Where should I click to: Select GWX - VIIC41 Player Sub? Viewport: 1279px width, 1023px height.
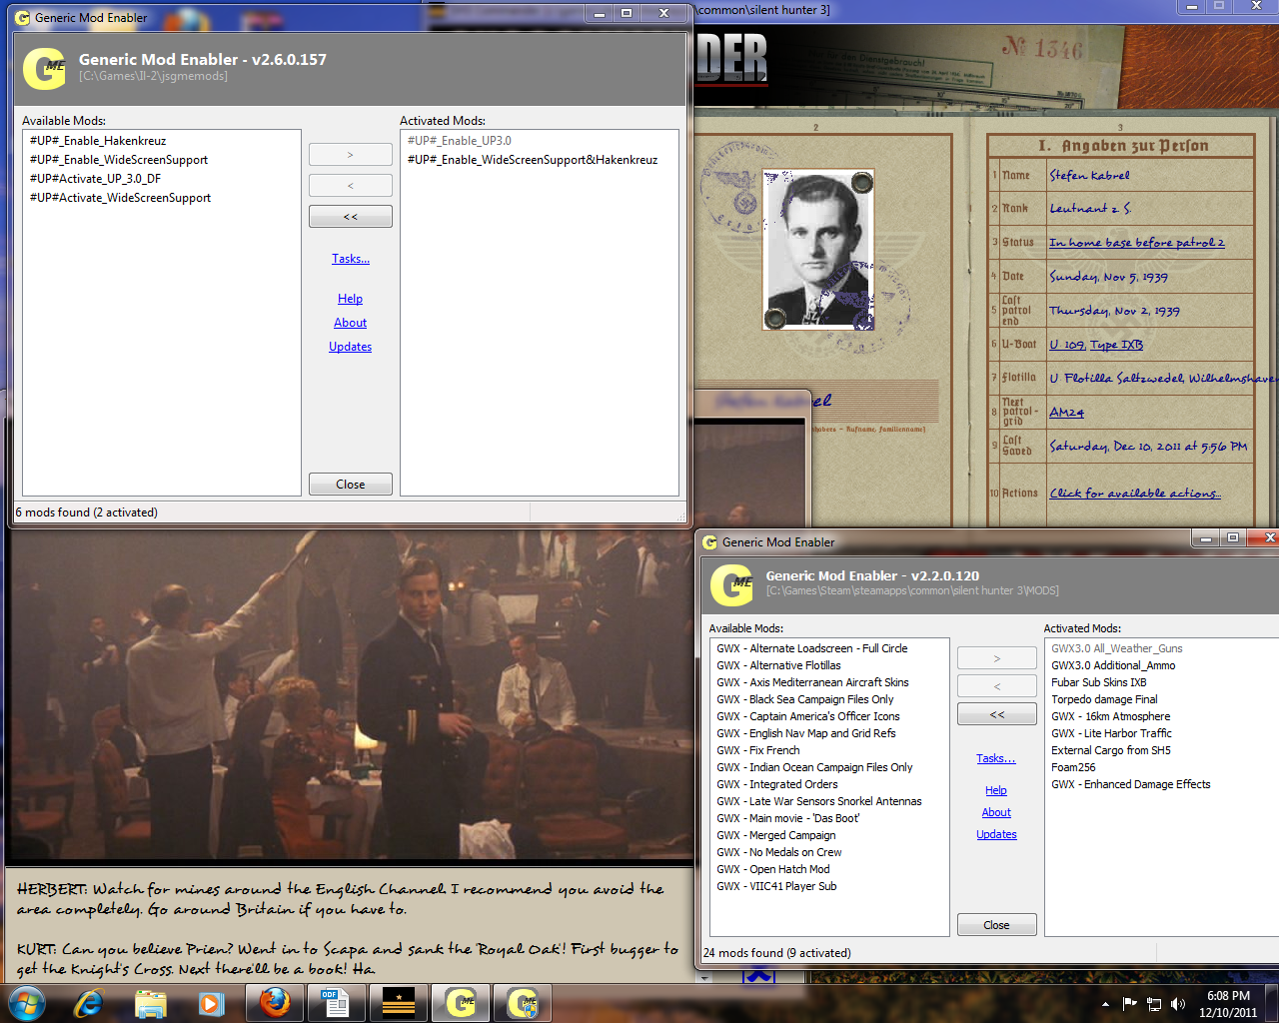pyautogui.click(x=776, y=886)
